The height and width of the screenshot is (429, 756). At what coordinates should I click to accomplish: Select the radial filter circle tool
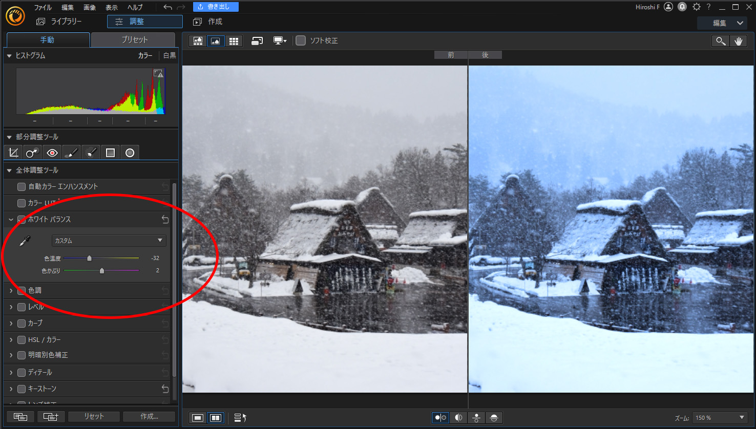[x=130, y=153]
